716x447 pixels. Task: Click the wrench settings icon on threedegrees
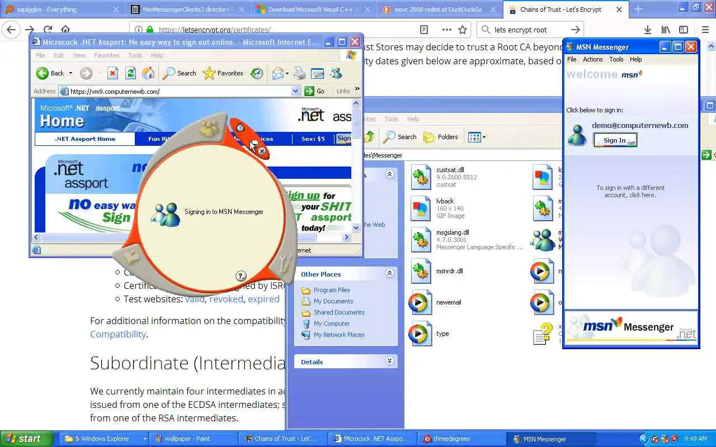pos(284,263)
